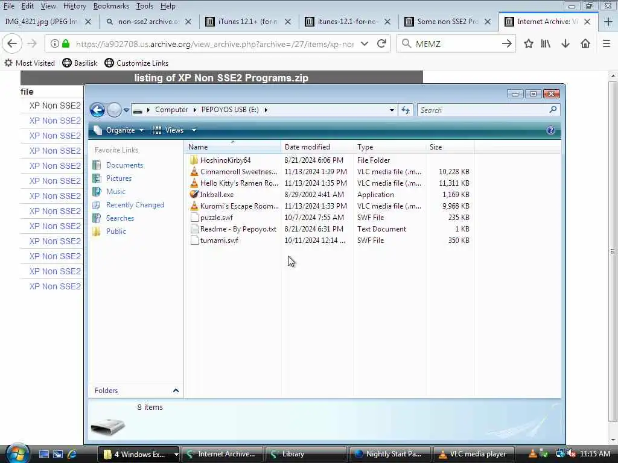Screen dimensions: 618x463
Task: Click the browser search box containing MEMZ
Action: pos(456,43)
